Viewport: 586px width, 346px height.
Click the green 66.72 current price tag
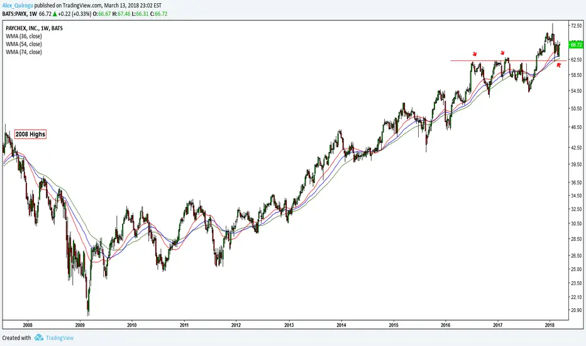pyautogui.click(x=576, y=45)
